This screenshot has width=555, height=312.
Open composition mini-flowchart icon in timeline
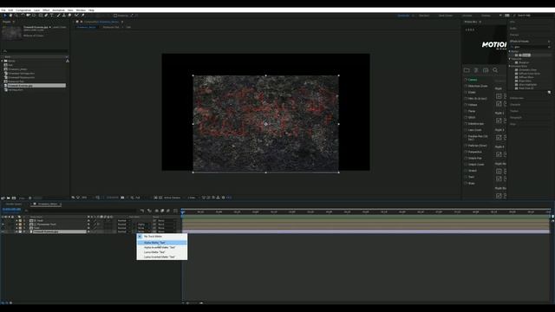pyautogui.click(x=142, y=211)
